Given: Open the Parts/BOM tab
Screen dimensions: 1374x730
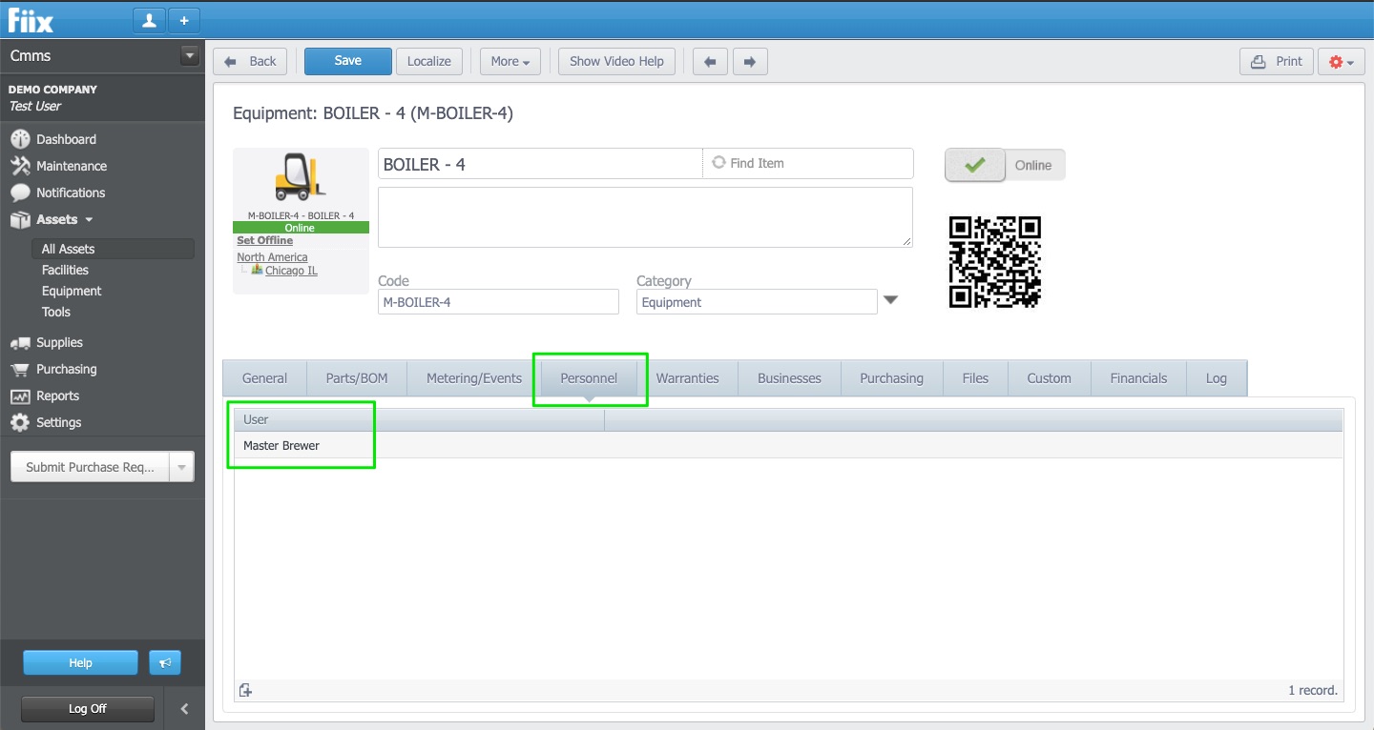Looking at the screenshot, I should 357,378.
